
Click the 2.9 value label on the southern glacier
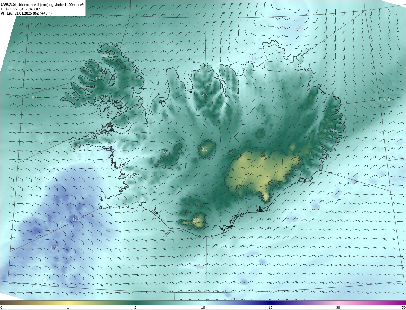click(x=196, y=220)
